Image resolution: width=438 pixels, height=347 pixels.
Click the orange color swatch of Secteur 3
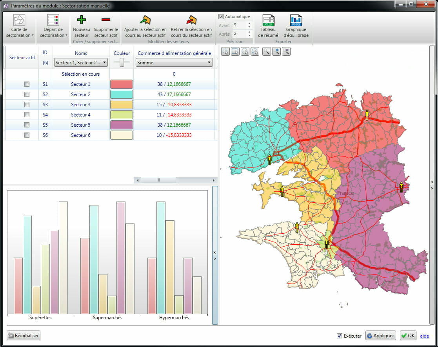click(x=122, y=104)
